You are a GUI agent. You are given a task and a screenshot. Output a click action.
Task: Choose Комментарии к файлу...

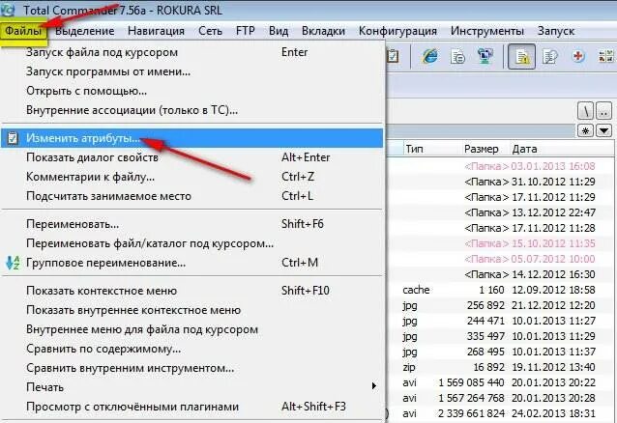(192, 177)
